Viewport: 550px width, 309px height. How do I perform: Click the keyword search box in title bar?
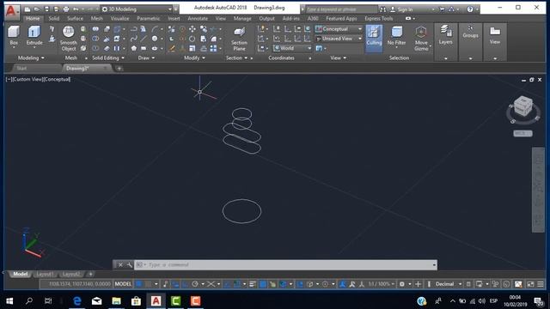pyautogui.click(x=341, y=9)
